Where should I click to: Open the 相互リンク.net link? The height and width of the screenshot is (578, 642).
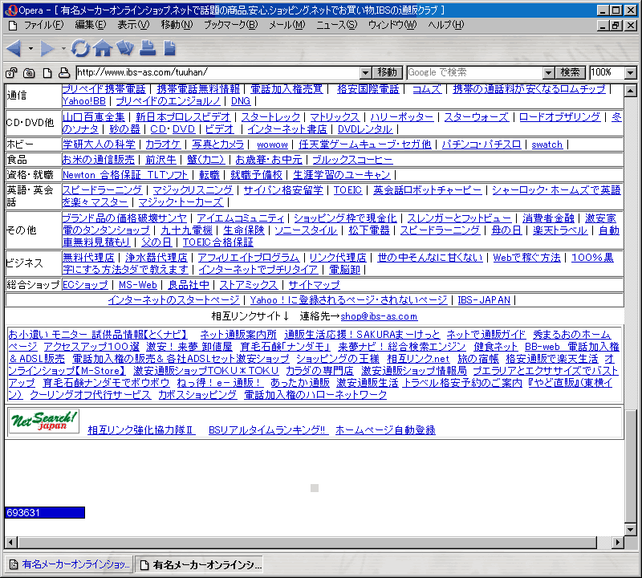coord(418,359)
